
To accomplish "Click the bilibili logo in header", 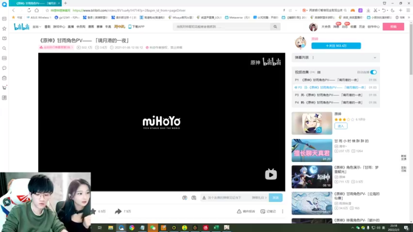I will coord(22,27).
